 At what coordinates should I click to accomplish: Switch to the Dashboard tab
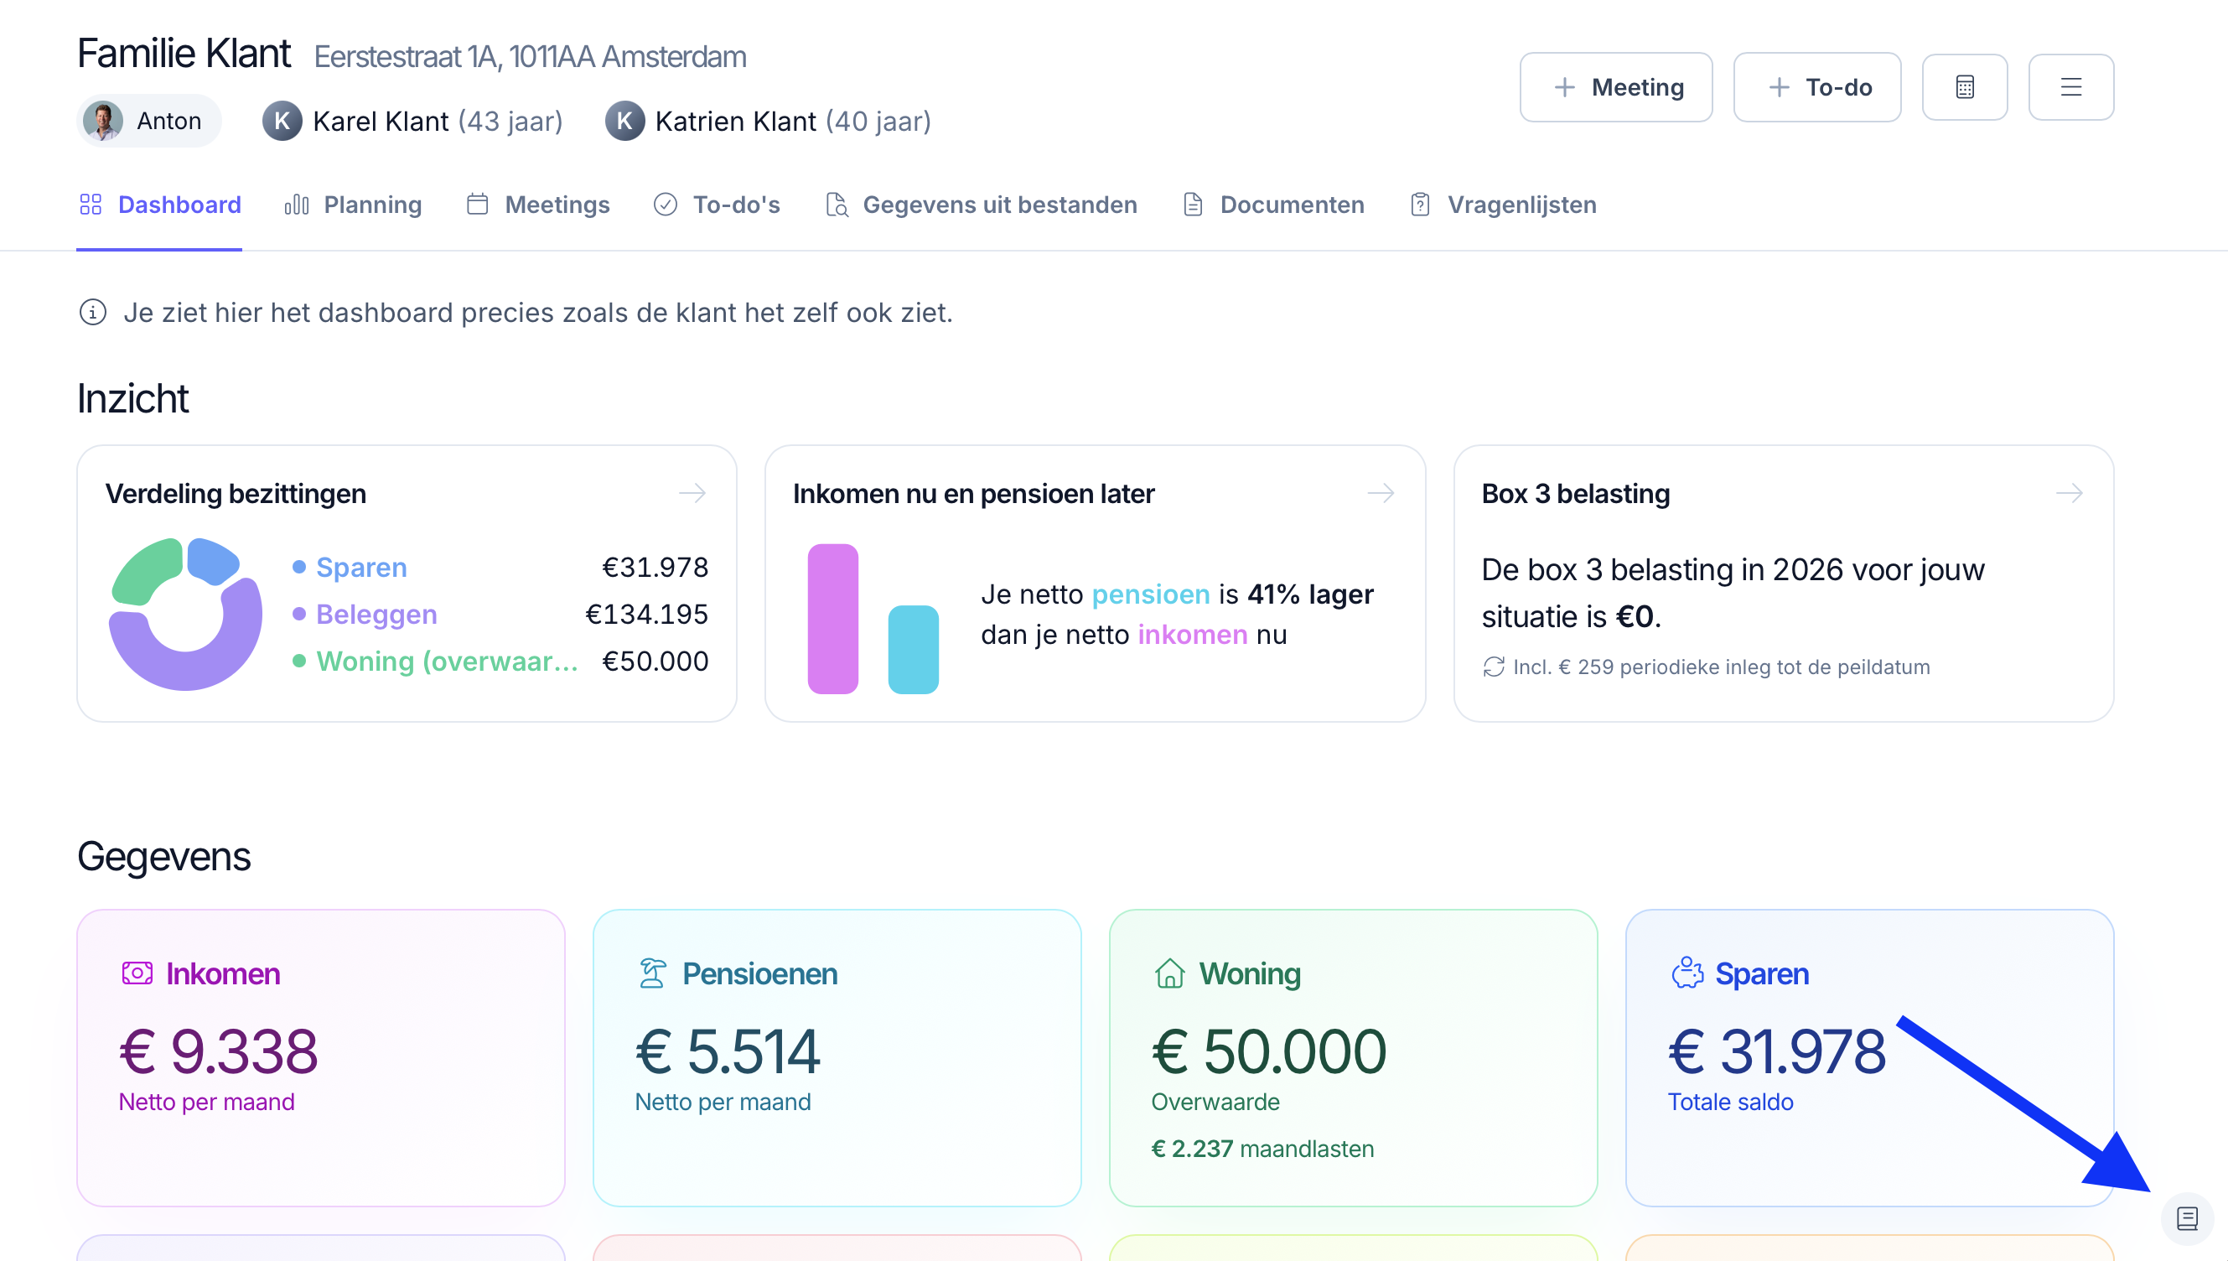coord(159,205)
